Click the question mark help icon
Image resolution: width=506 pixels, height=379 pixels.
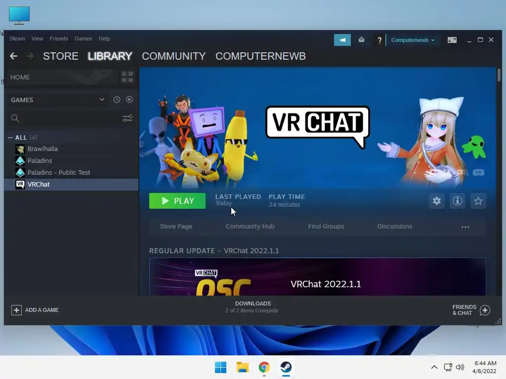point(379,40)
